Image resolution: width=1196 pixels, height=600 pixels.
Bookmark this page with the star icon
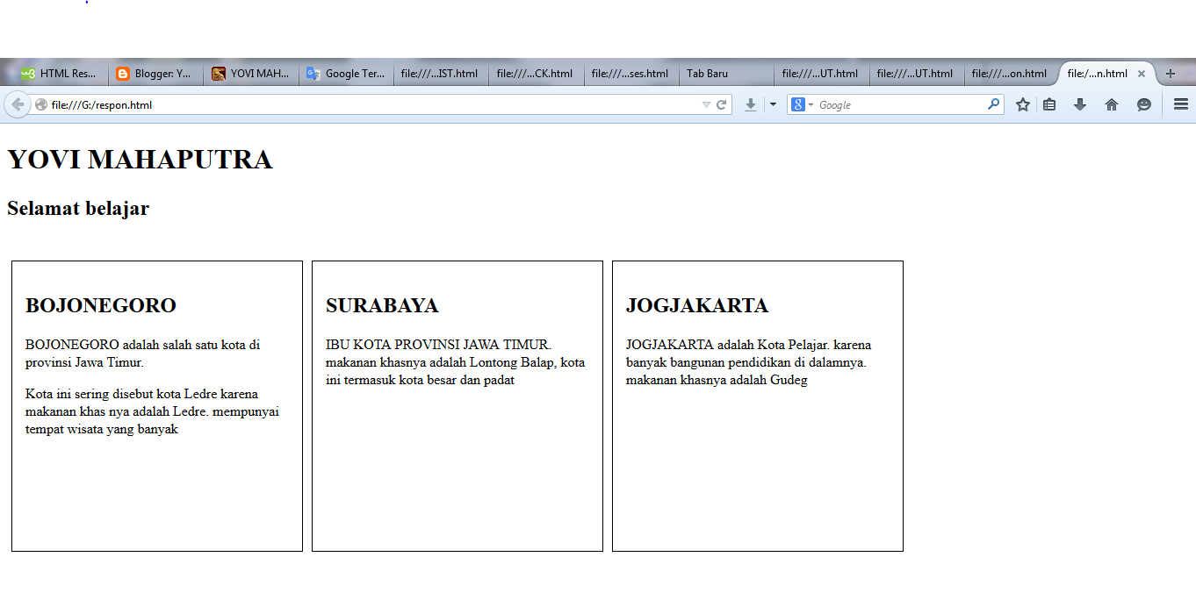1023,105
